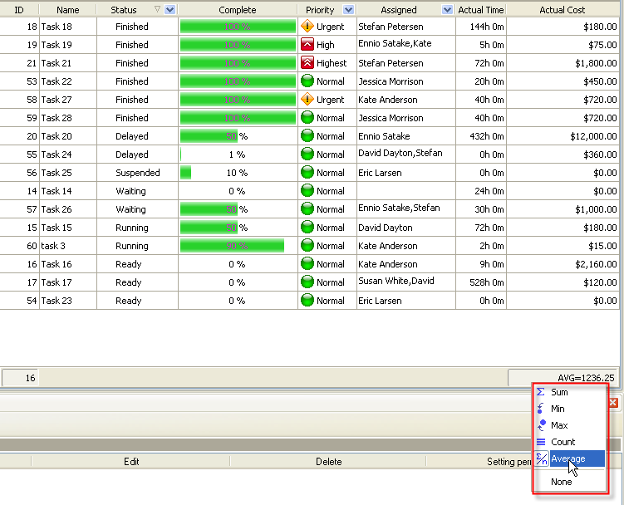The width and height of the screenshot is (624, 505).
Task: Open the Assigned column filter dropdown
Action: click(448, 10)
